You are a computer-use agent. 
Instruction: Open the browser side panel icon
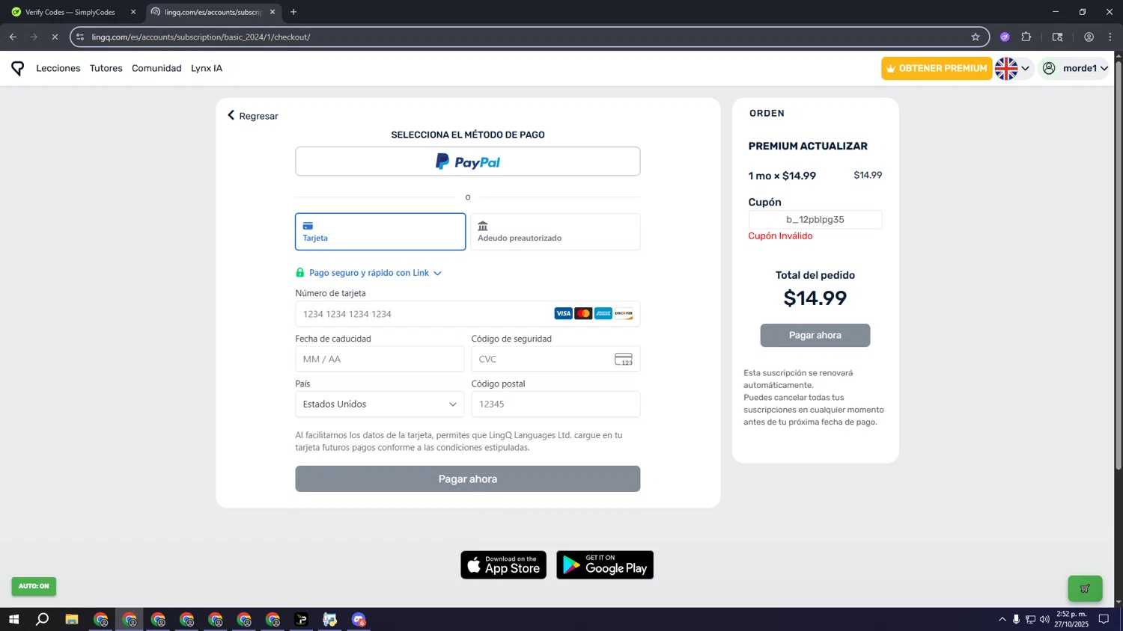point(1057,37)
